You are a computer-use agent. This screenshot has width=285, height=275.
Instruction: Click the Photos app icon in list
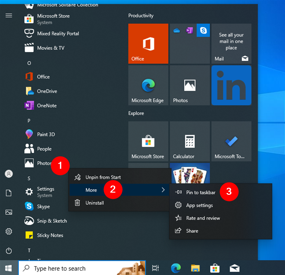[29, 163]
